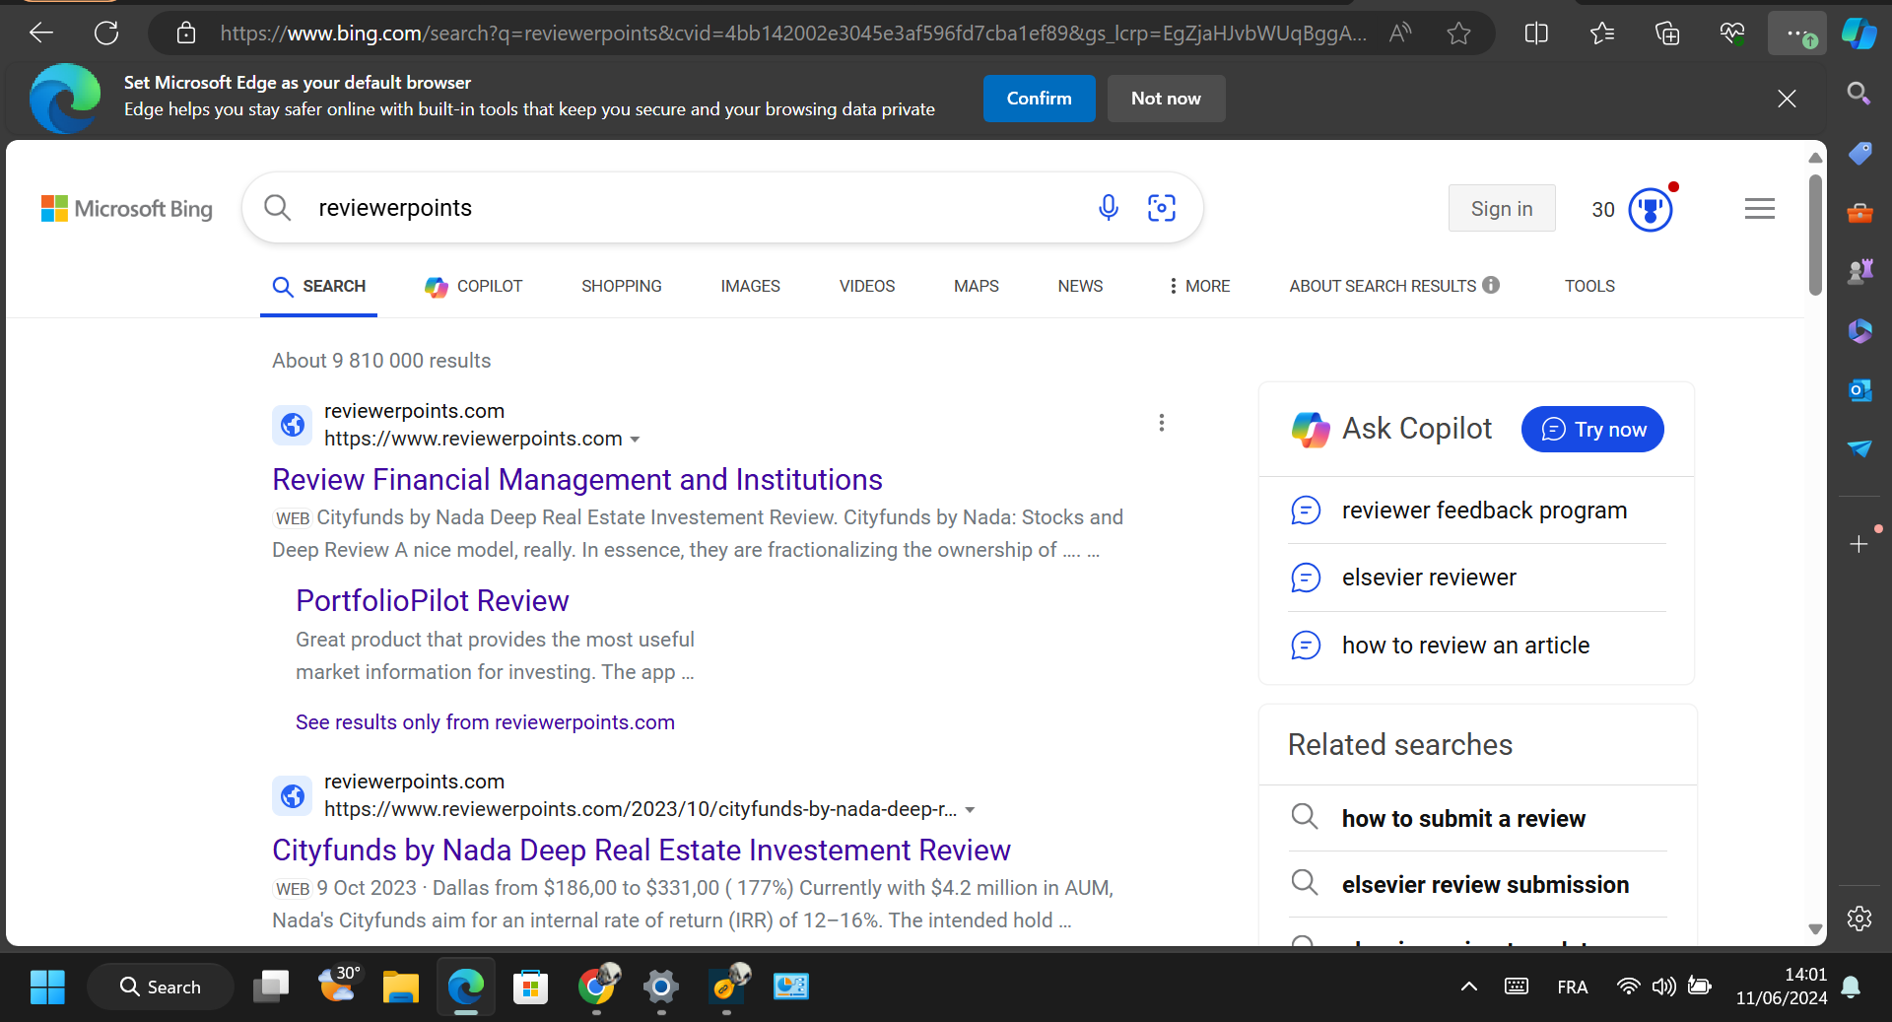The width and height of the screenshot is (1892, 1022).
Task: Refresh the page
Action: tap(106, 34)
